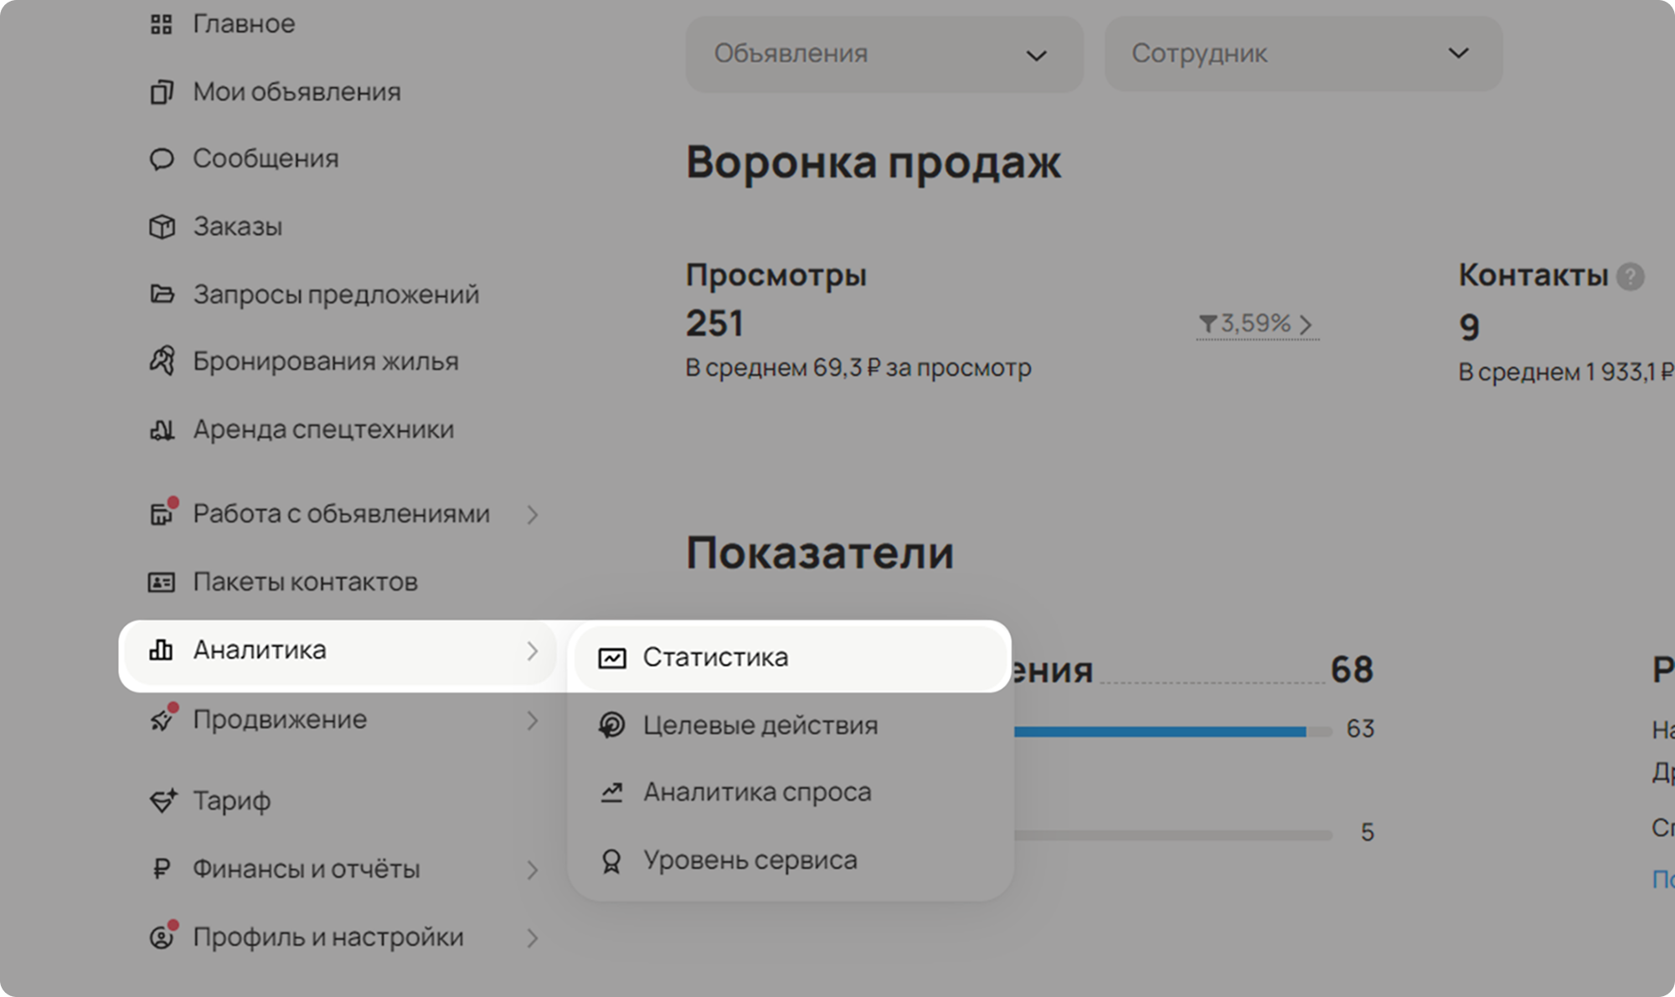
Task: Click the Тариф diamond icon
Action: (x=162, y=801)
